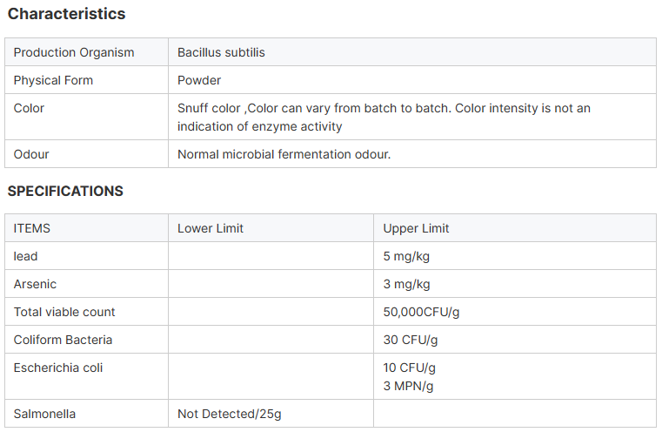
Task: Select the Salmonella row label
Action: click(44, 414)
